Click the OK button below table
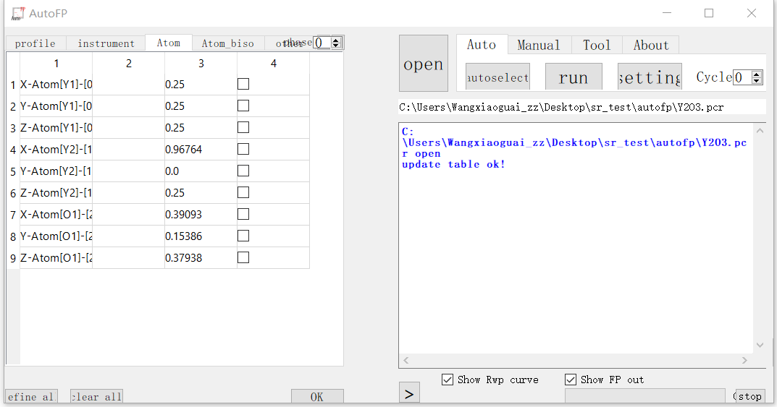Screen dimensions: 777x407 (317, 397)
